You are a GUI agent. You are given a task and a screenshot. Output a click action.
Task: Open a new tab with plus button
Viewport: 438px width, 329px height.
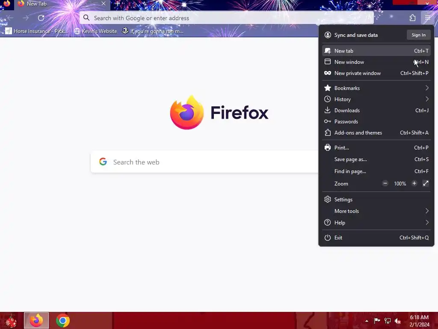(118, 4)
